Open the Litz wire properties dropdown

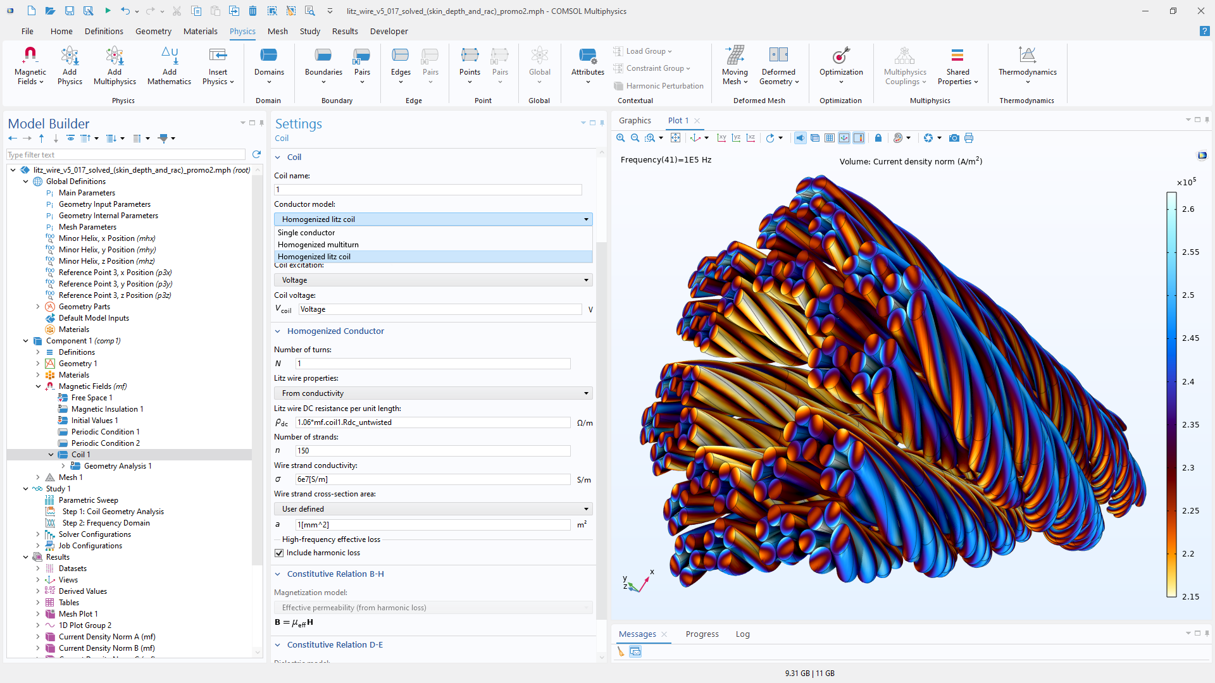433,393
